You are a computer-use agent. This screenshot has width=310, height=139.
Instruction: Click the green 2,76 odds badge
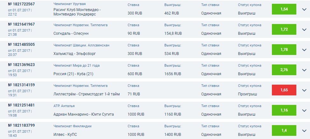pos(284,70)
